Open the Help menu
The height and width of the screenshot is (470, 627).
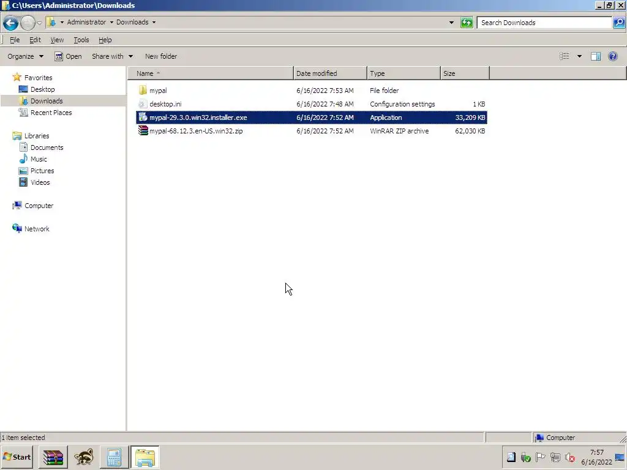(105, 40)
